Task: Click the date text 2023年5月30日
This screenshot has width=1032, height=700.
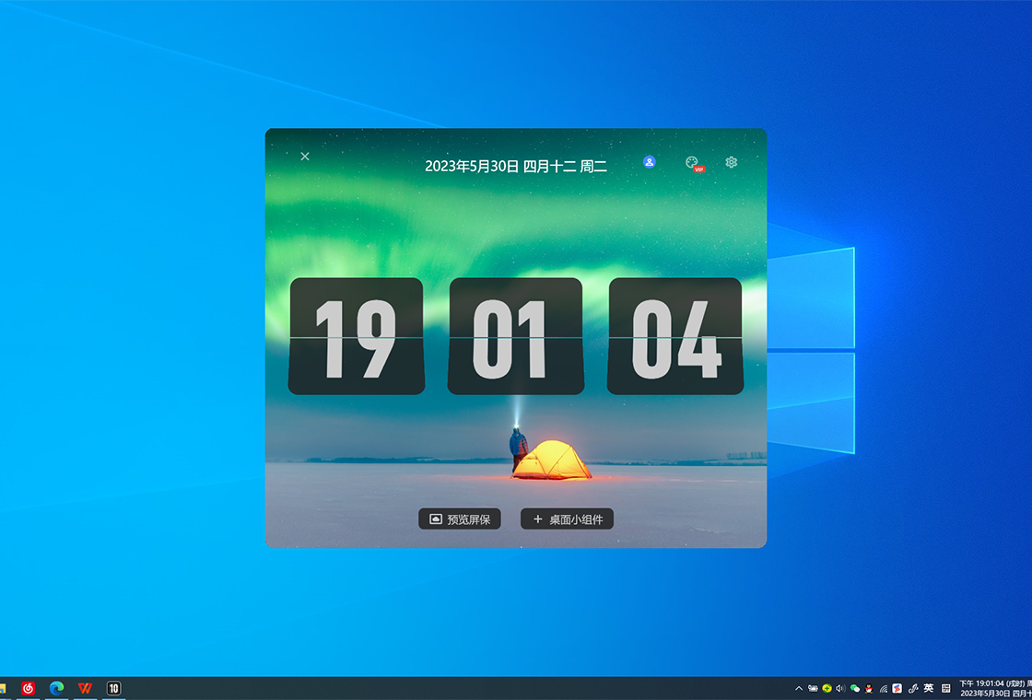Action: (x=471, y=167)
